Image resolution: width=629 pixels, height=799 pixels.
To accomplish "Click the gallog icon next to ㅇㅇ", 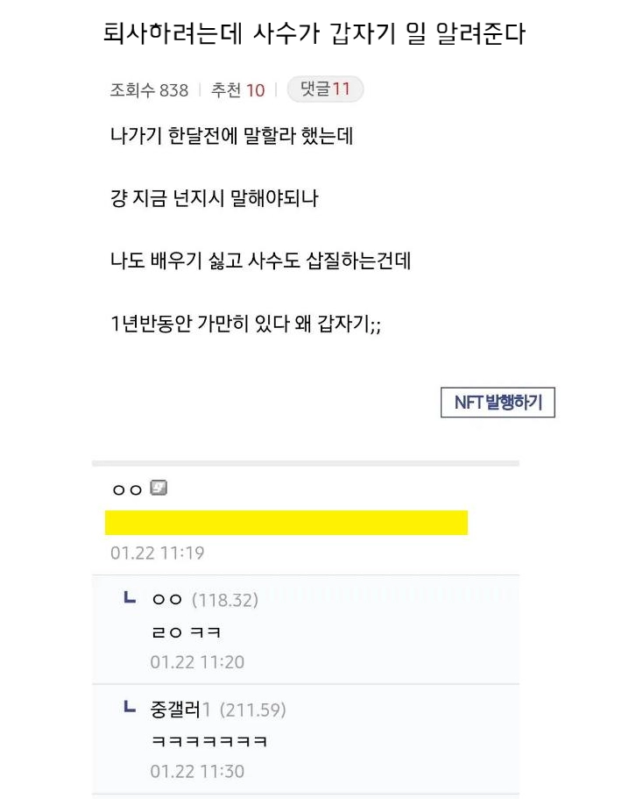I will [159, 489].
